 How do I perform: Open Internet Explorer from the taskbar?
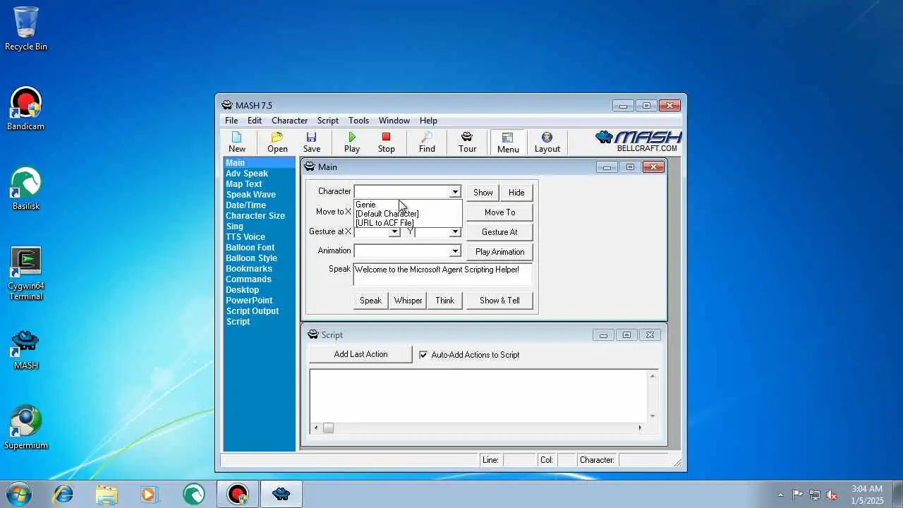[63, 494]
